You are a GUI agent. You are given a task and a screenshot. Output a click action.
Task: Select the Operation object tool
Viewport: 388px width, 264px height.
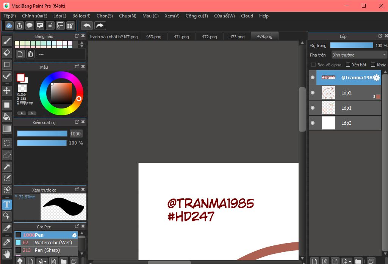coord(7,216)
